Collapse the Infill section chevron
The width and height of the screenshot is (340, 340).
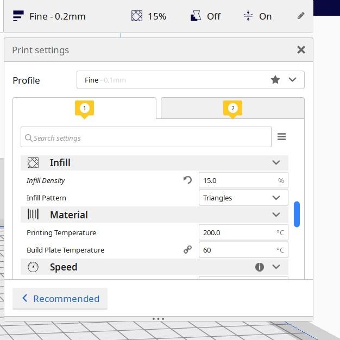coord(276,162)
